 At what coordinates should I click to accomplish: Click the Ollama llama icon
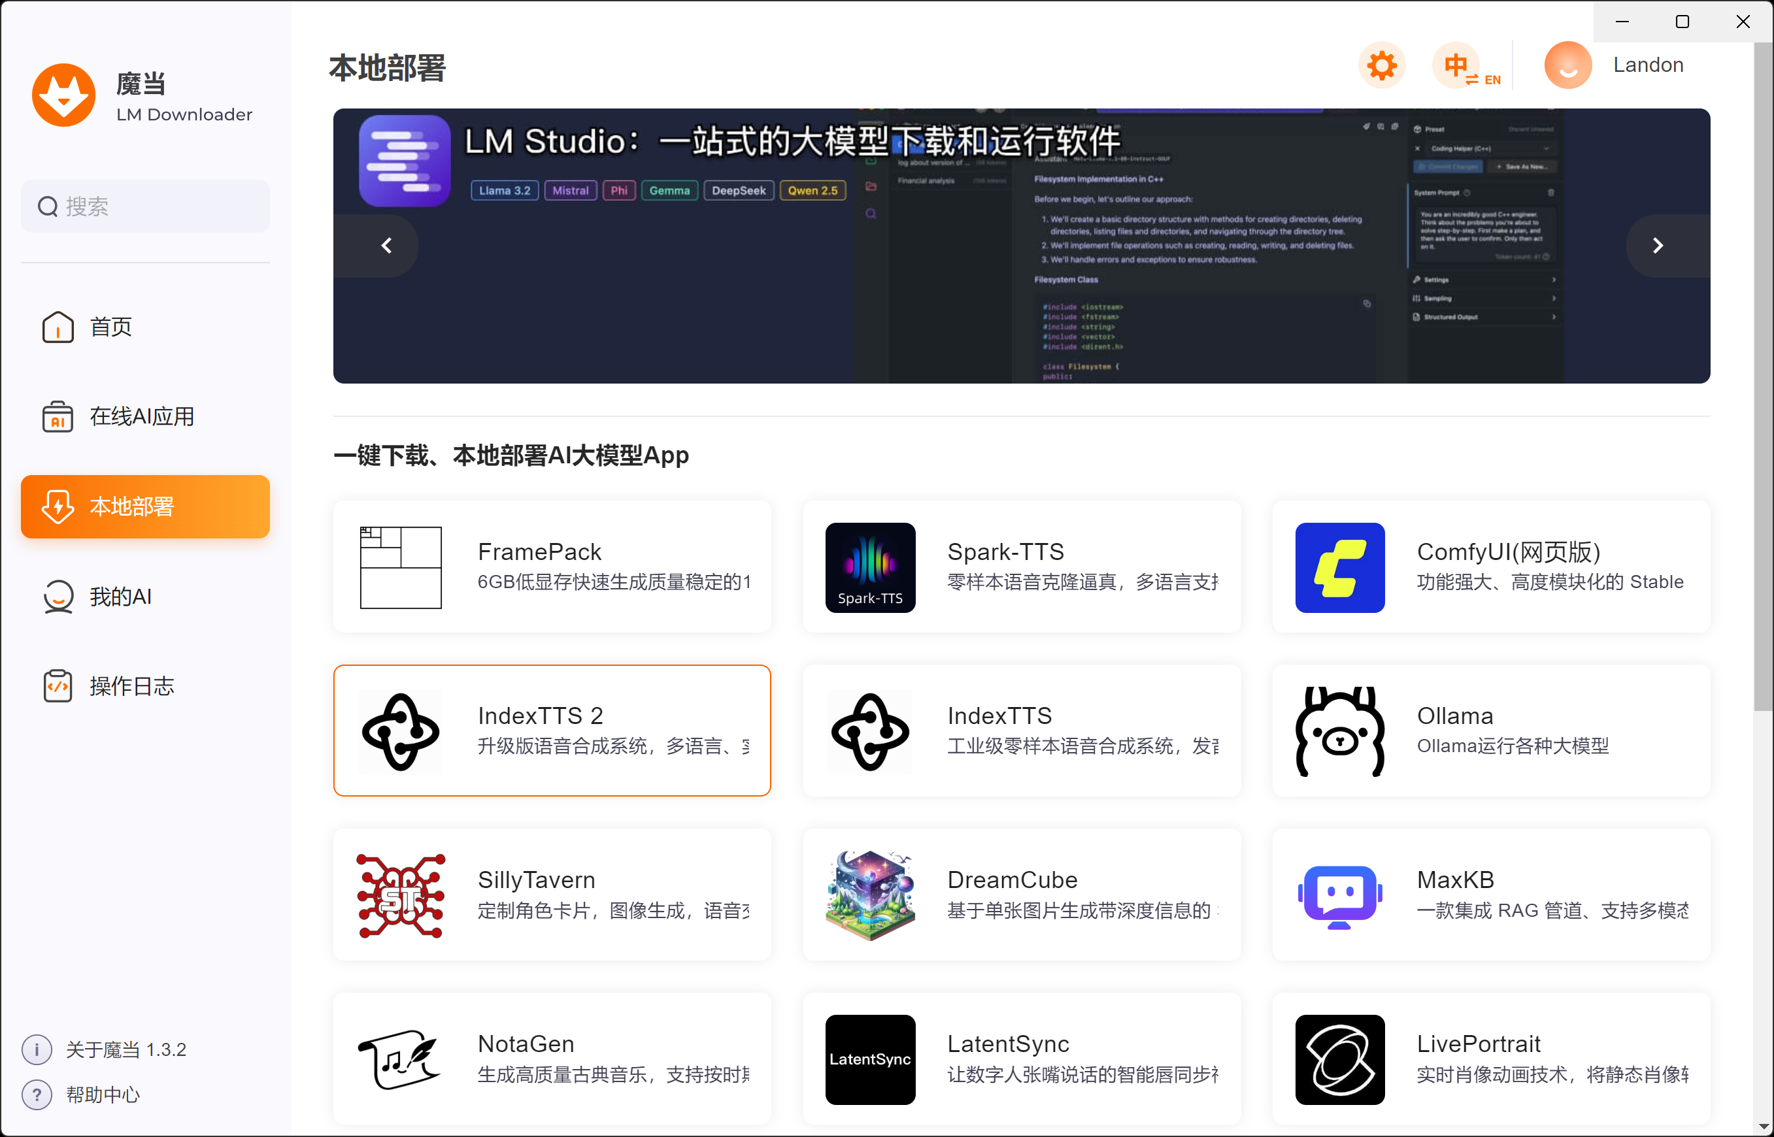(x=1340, y=732)
